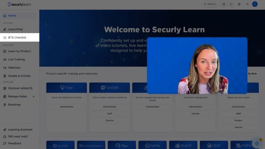This screenshot has width=265, height=149.
Task: Click the map pin icon beside Roadmap
Action: [x=5, y=105]
